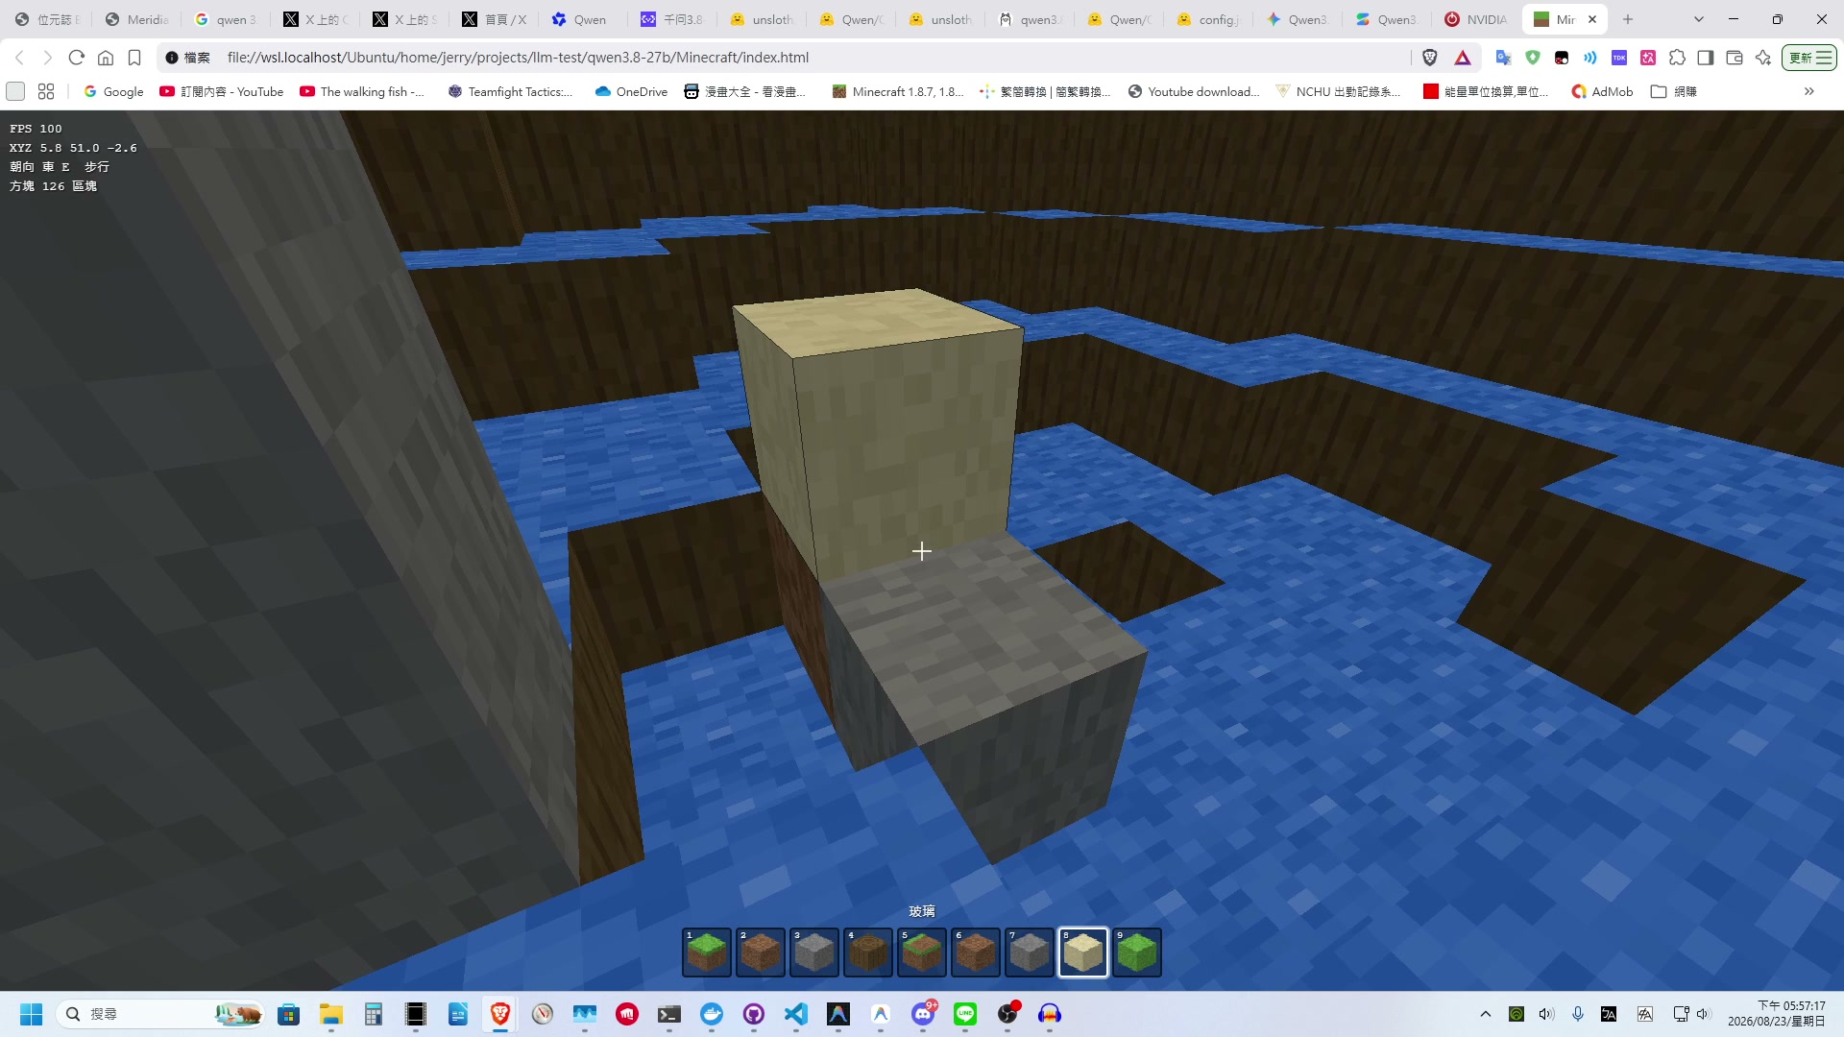Select hotbar slot 4 wood log block

[868, 953]
